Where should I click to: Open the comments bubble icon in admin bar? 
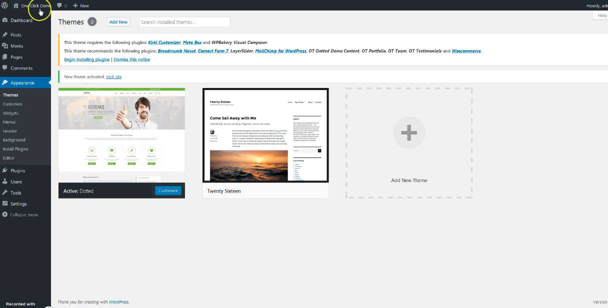point(60,5)
